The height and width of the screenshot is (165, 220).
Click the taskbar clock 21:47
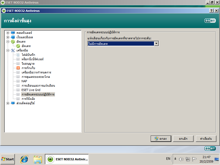tap(207, 157)
